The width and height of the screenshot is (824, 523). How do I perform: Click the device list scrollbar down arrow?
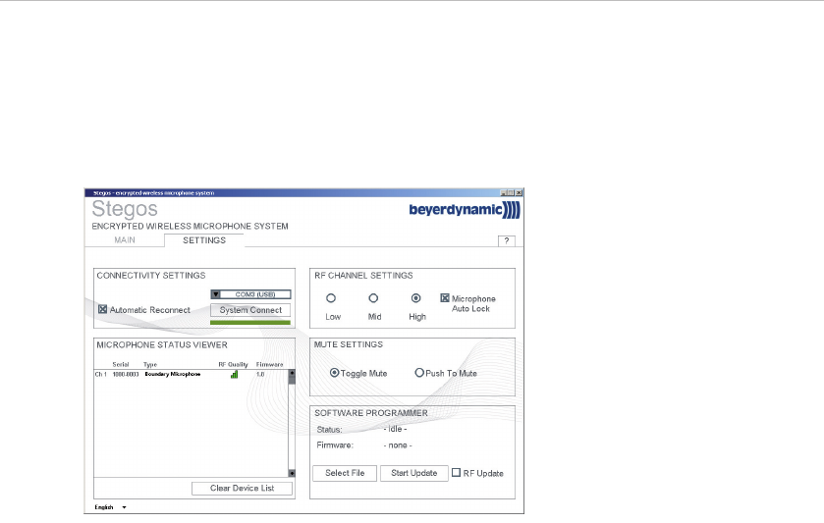point(292,473)
